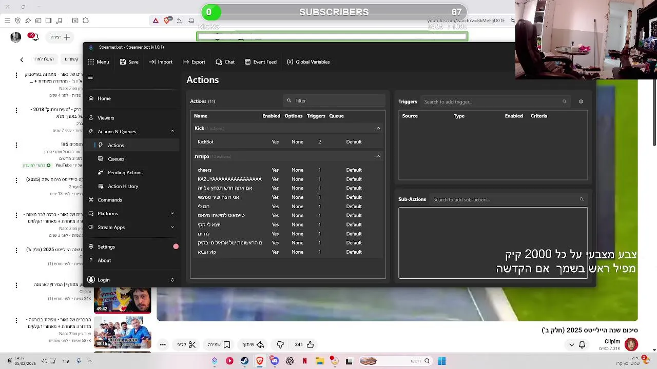Image resolution: width=657 pixels, height=369 pixels.
Task: Select the cheers action
Action: coord(287,170)
